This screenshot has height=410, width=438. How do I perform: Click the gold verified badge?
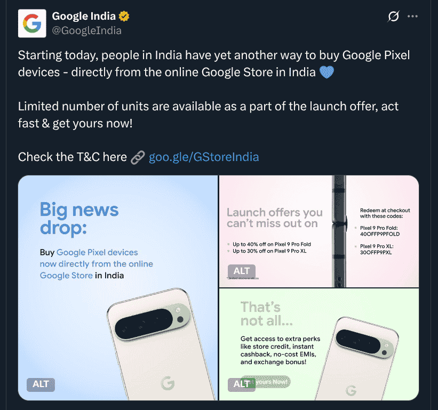point(124,16)
